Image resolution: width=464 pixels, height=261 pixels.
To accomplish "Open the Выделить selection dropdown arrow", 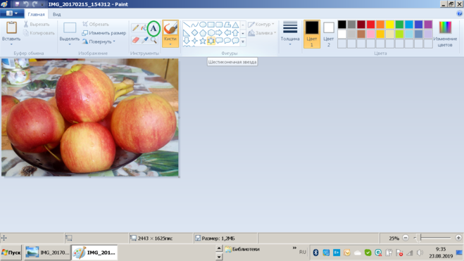I will pyautogui.click(x=70, y=44).
